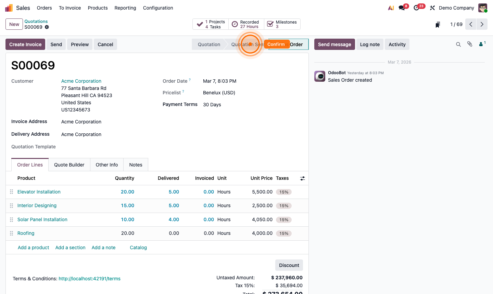Navigate back using the Quotations breadcrumb

point(36,21)
